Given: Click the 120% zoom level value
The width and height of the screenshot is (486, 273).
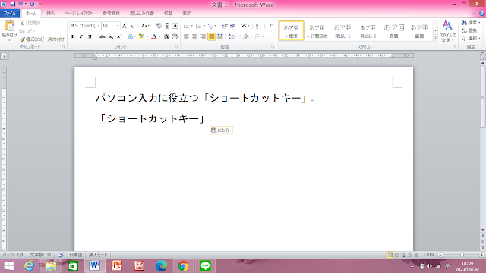Looking at the screenshot, I should pos(428,255).
